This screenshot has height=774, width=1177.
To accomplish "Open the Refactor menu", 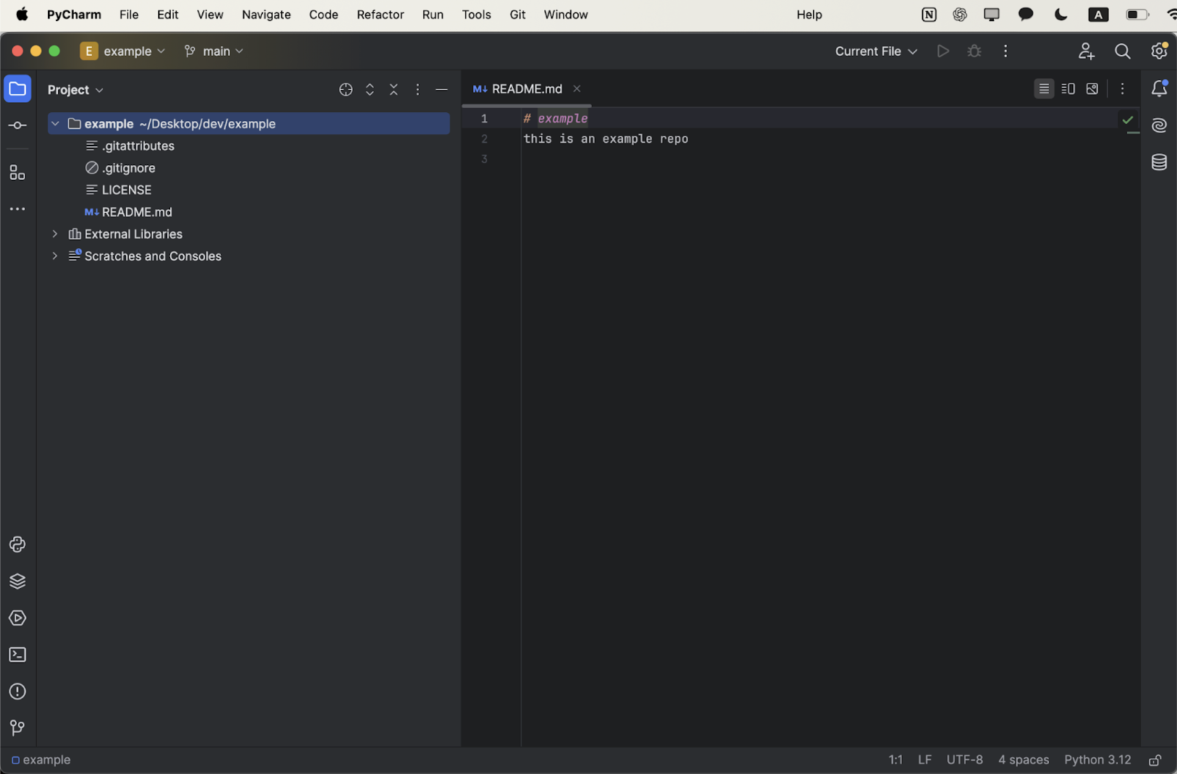I will [x=380, y=15].
